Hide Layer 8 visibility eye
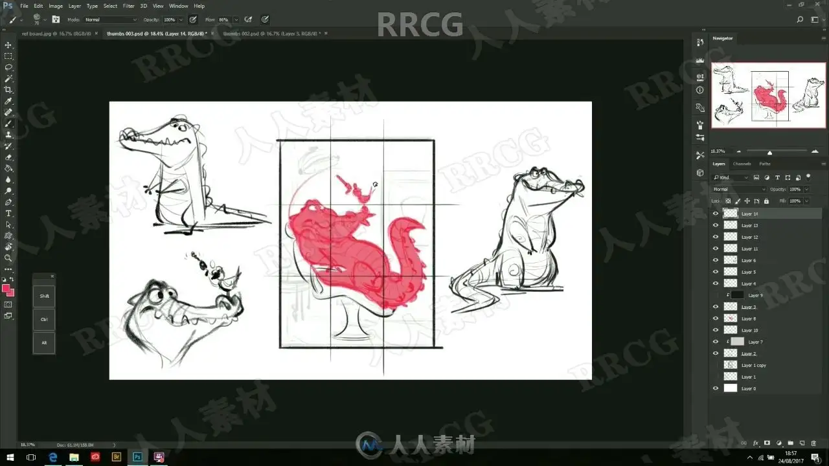Image resolution: width=829 pixels, height=466 pixels. click(716, 318)
